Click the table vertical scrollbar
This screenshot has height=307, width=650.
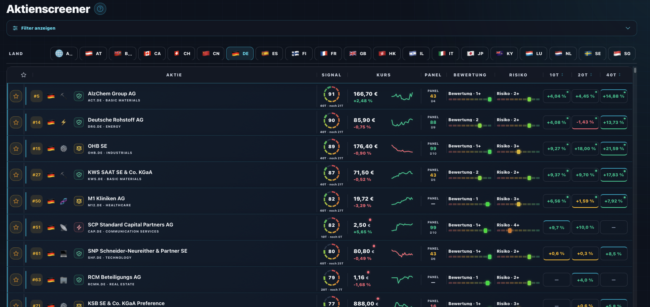point(635,70)
